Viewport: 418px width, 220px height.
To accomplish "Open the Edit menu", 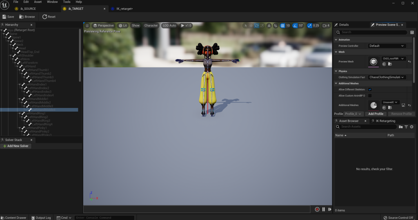I will point(26,2).
